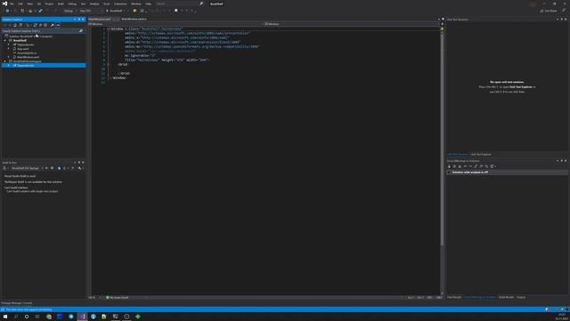This screenshot has width=570, height=321.
Task: Collapse the BookShelf.Bootstrapper project node
Action: [x=5, y=62]
